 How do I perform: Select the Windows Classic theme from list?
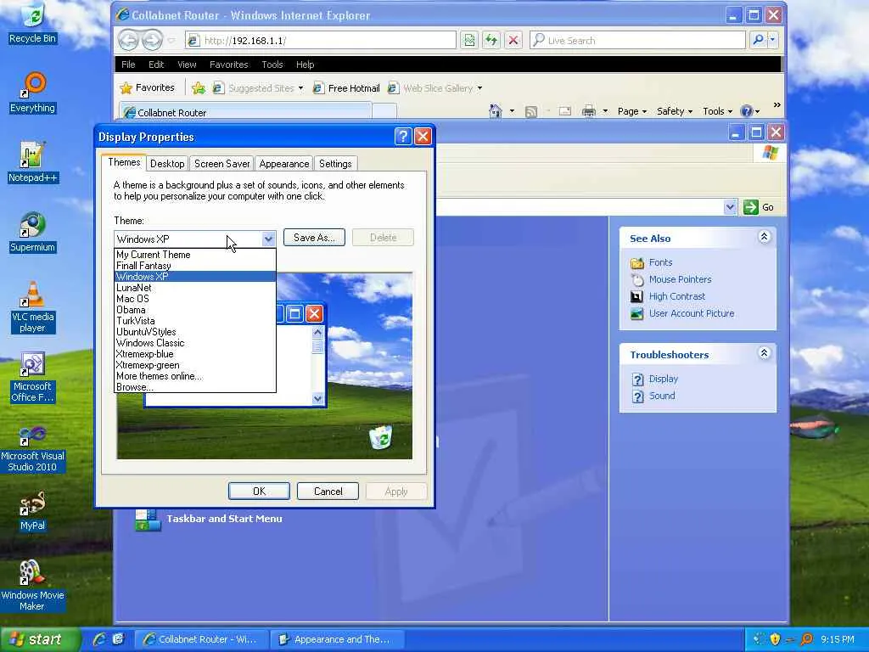click(195, 343)
